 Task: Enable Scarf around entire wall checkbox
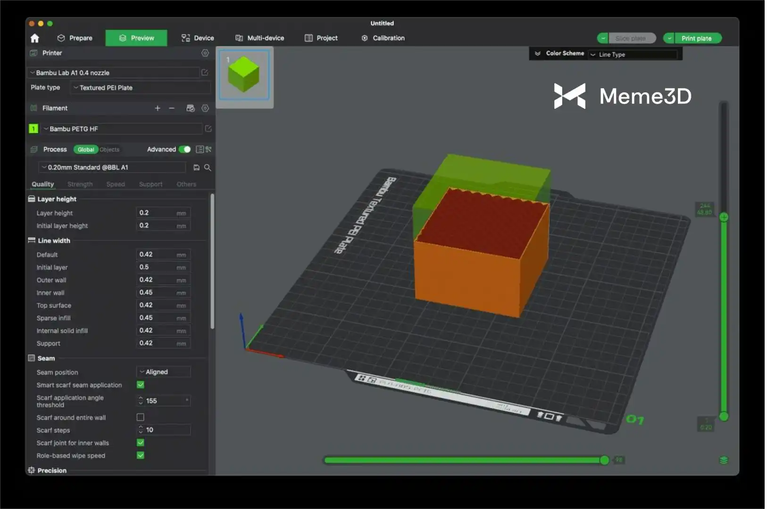[x=141, y=417]
